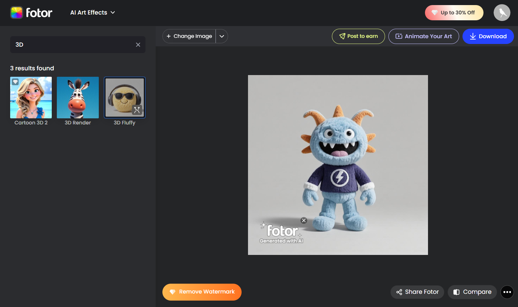Expand the Change Image dropdown arrow
This screenshot has height=307, width=518.
tap(222, 36)
